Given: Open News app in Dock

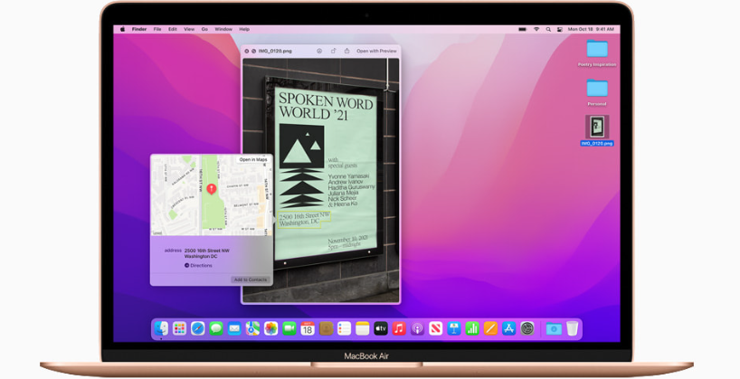Looking at the screenshot, I should point(436,328).
